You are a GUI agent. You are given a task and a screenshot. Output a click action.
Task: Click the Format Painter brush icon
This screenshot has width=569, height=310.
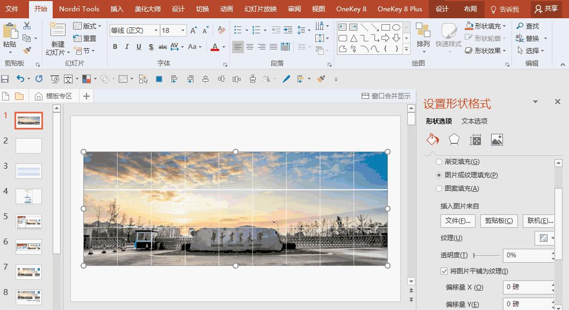click(27, 51)
